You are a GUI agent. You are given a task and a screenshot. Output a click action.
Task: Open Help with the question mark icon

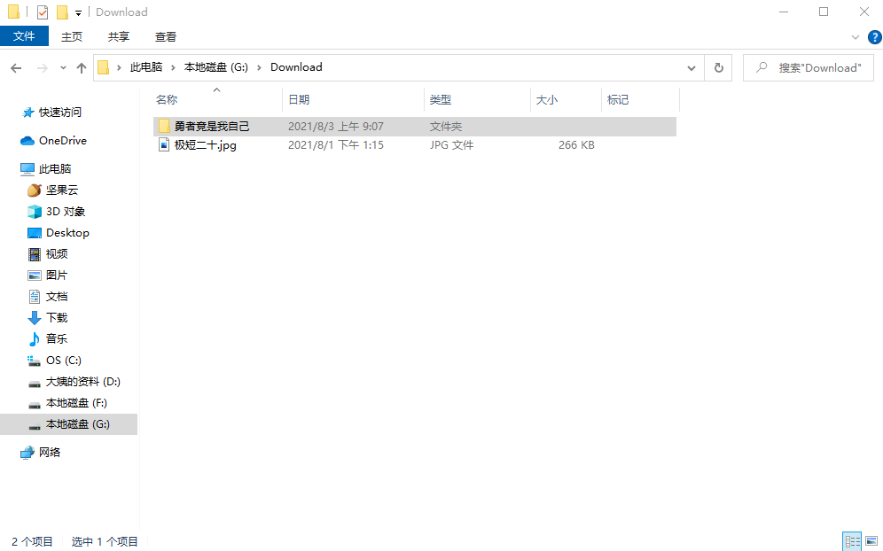(874, 37)
